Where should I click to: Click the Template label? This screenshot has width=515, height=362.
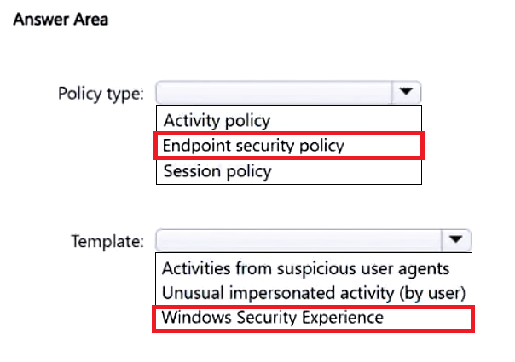click(107, 241)
